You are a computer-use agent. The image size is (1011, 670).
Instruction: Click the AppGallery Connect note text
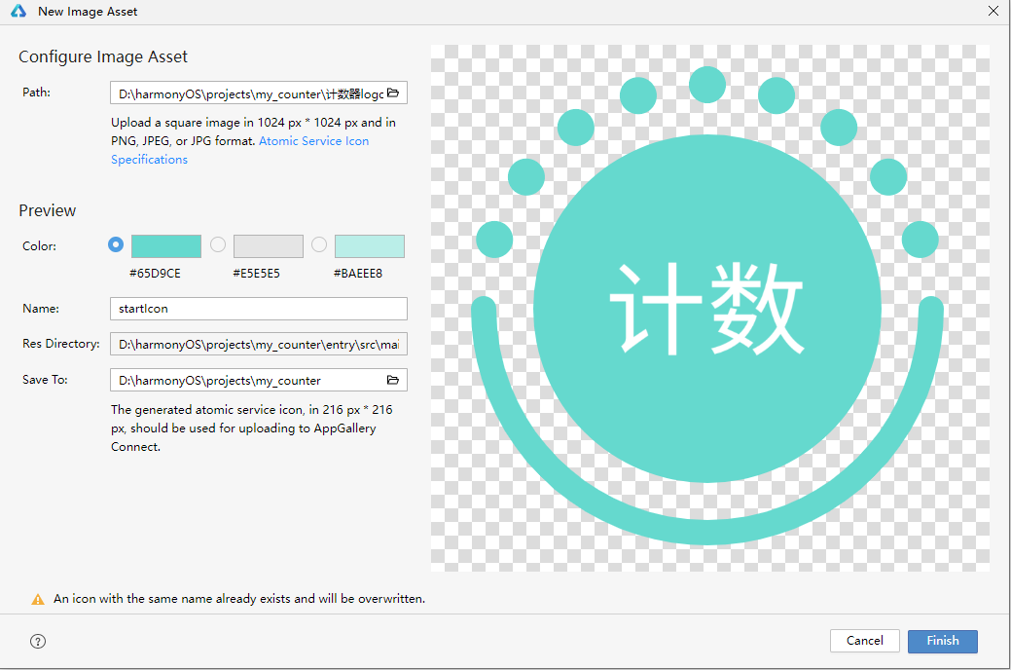point(251,428)
